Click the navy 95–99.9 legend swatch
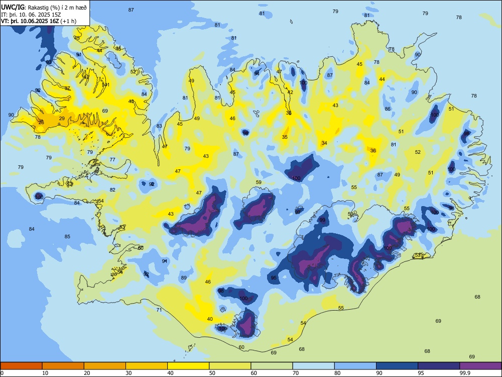502x377 pixels. tap(439, 366)
